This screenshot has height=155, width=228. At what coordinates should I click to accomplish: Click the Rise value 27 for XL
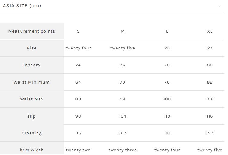210,48
